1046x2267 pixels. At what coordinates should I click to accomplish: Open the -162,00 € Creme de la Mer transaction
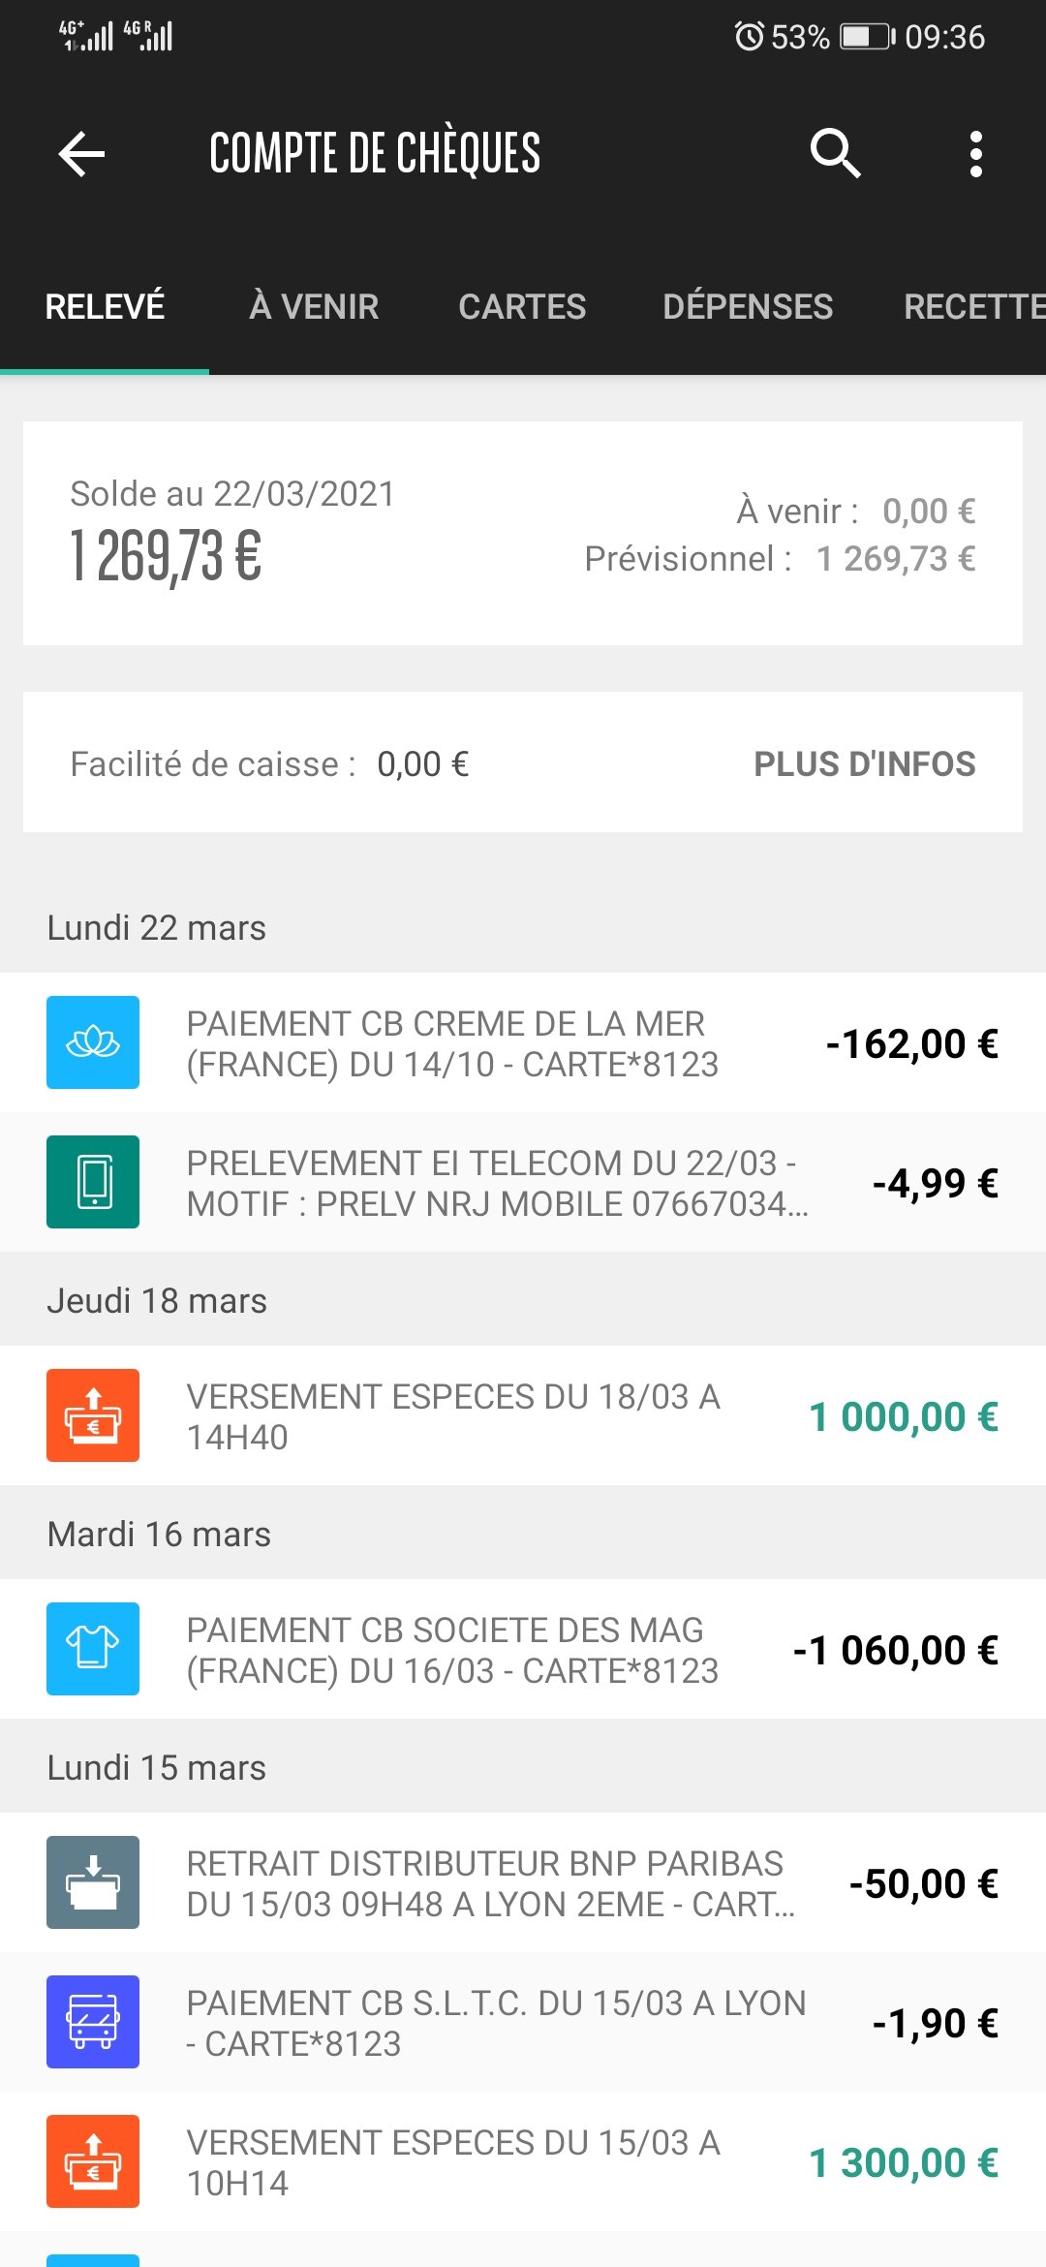tap(523, 1042)
